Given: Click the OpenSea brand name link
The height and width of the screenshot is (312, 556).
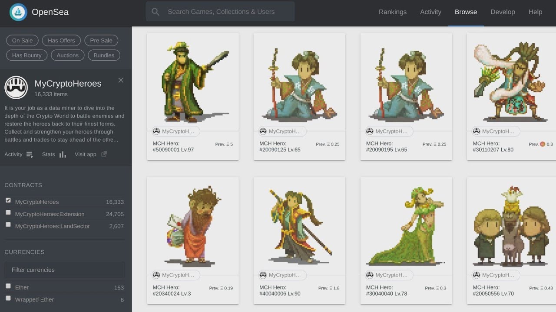Looking at the screenshot, I should tap(50, 12).
